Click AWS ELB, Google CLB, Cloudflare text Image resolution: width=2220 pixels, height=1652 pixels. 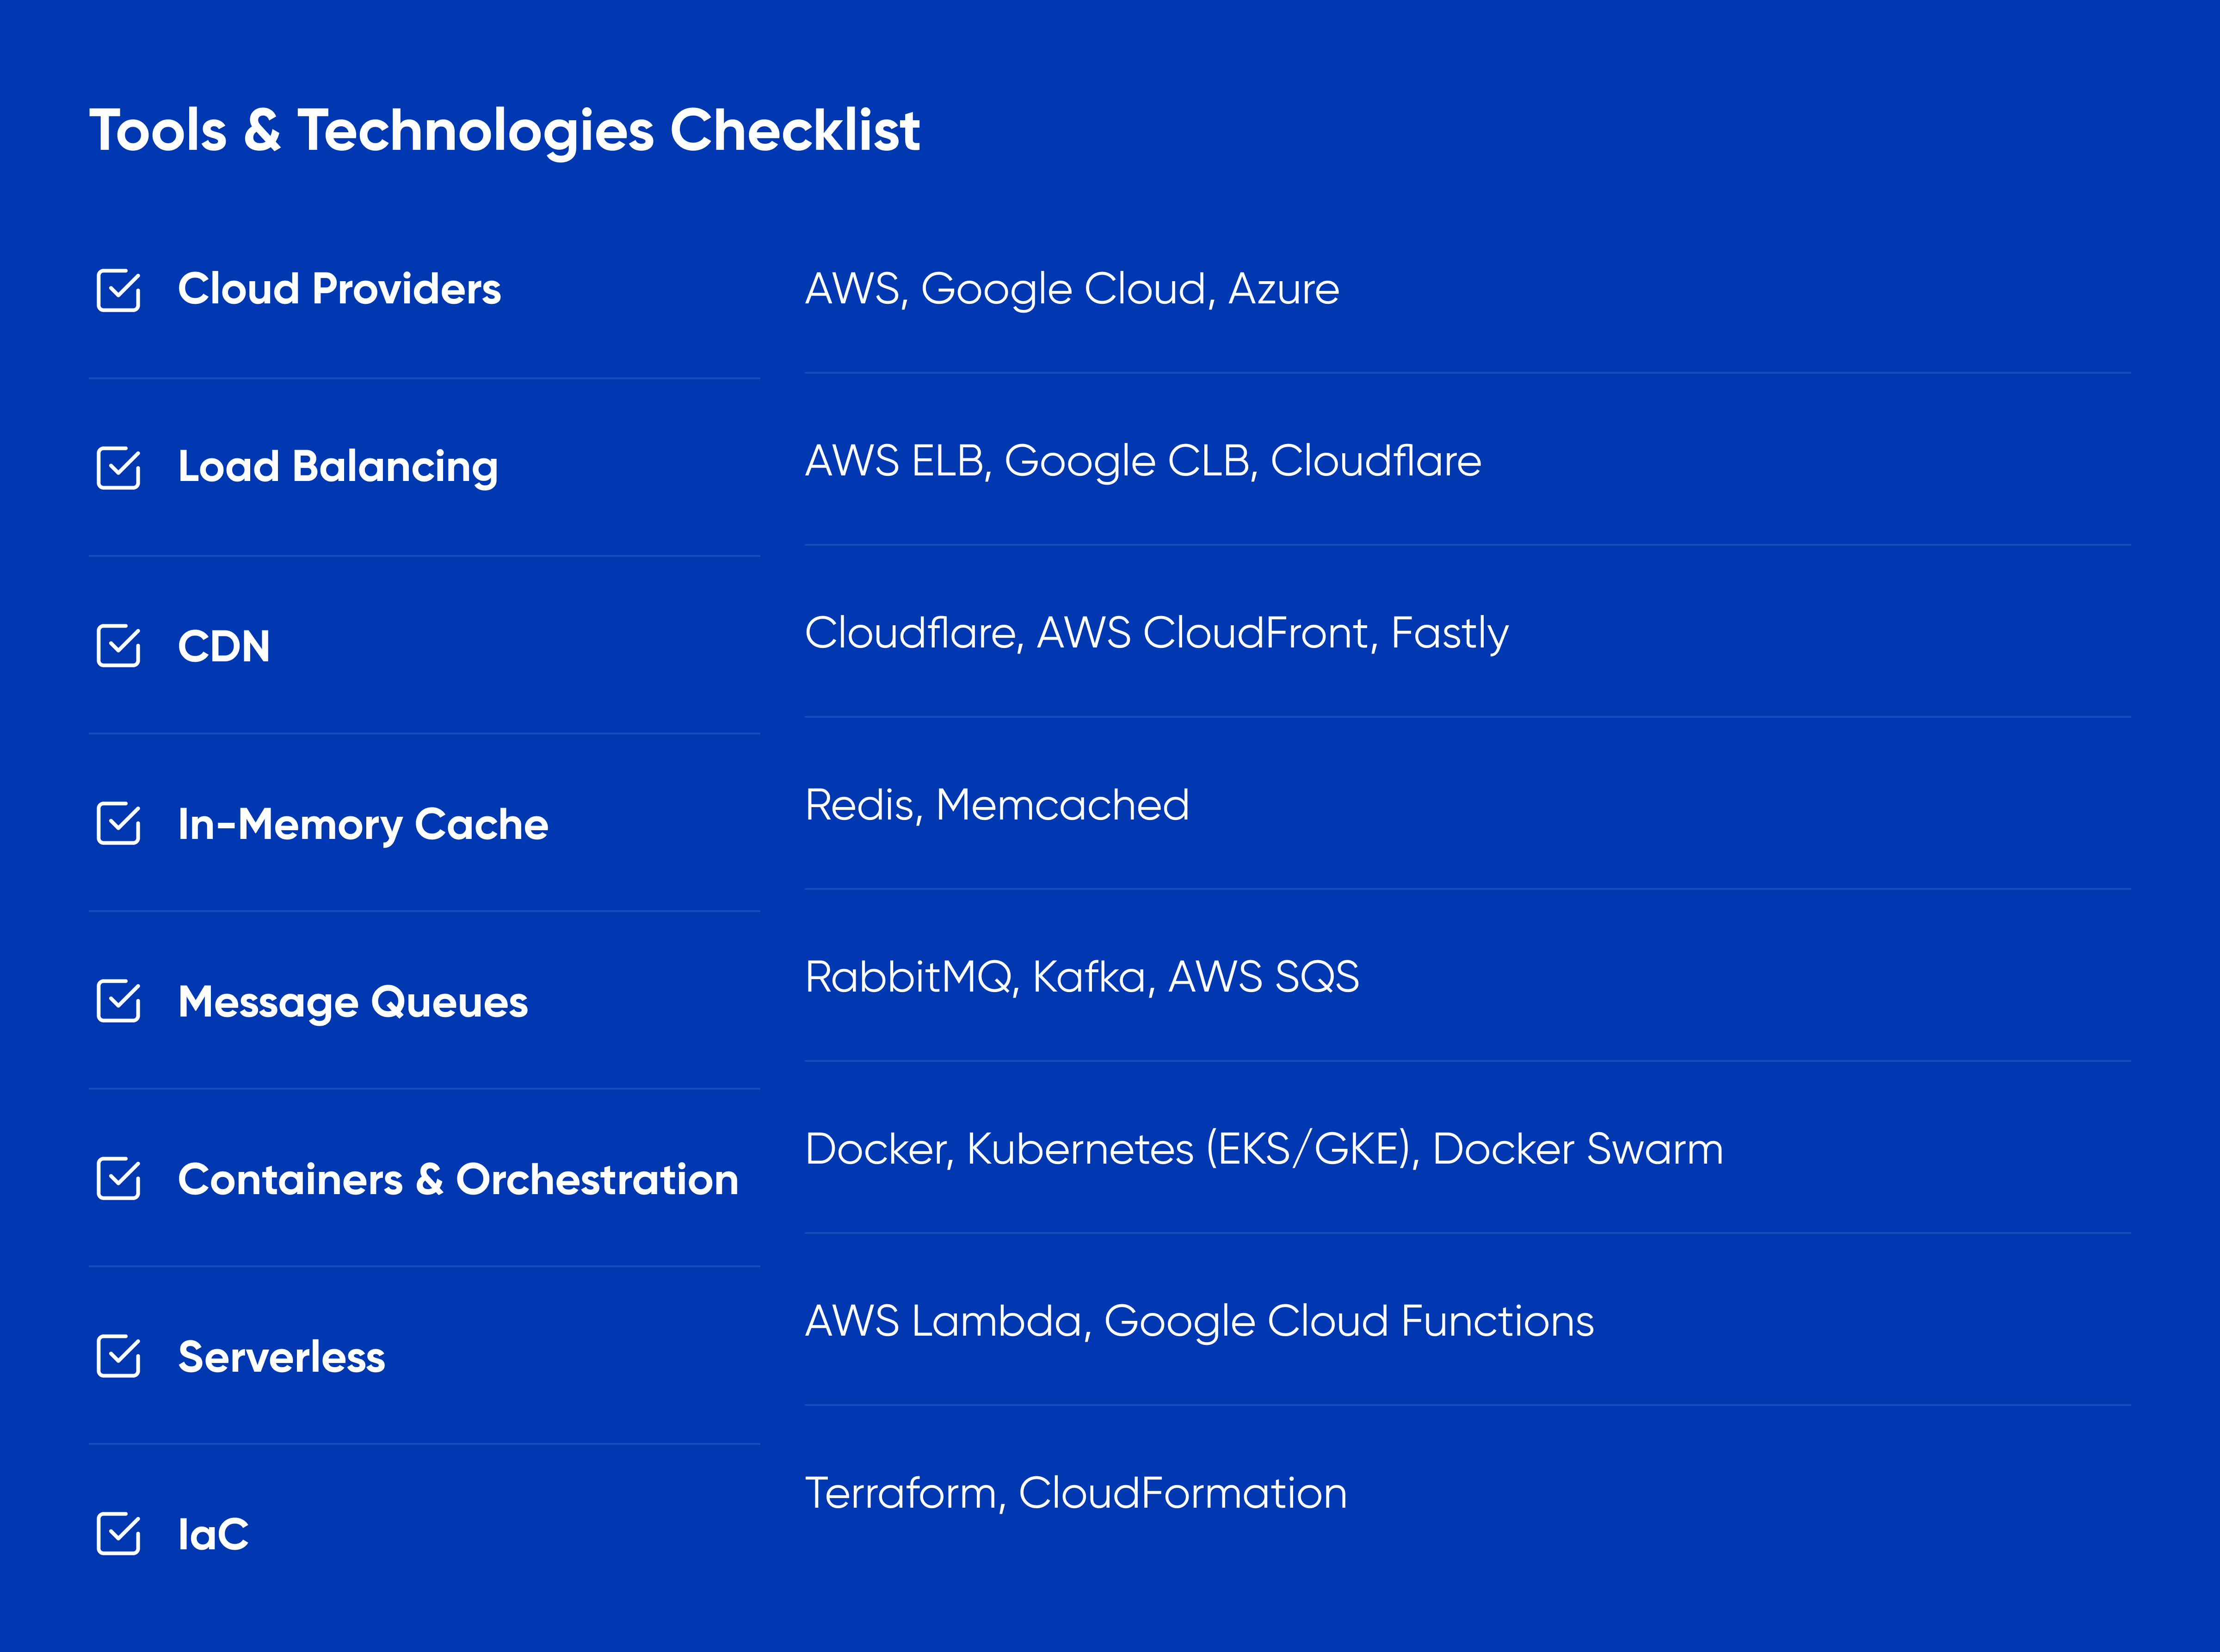[x=1143, y=462]
